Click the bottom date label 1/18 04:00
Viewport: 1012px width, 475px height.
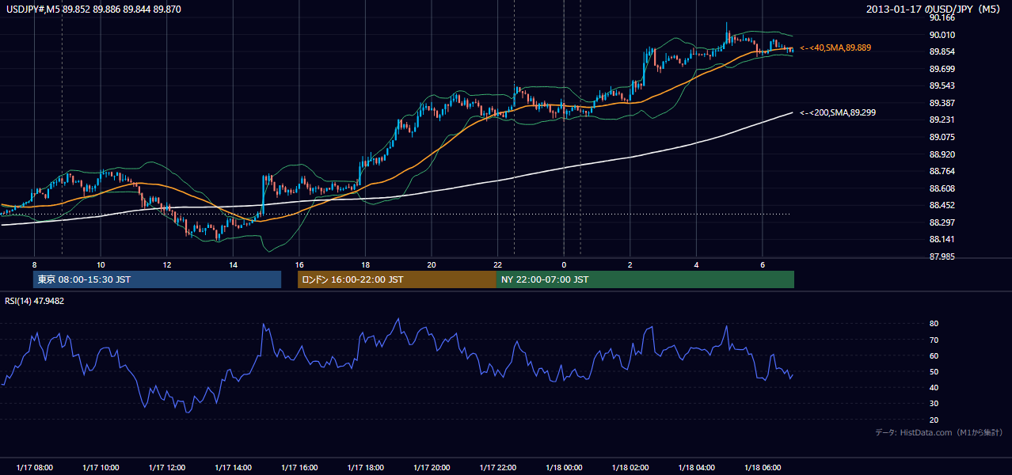696,468
